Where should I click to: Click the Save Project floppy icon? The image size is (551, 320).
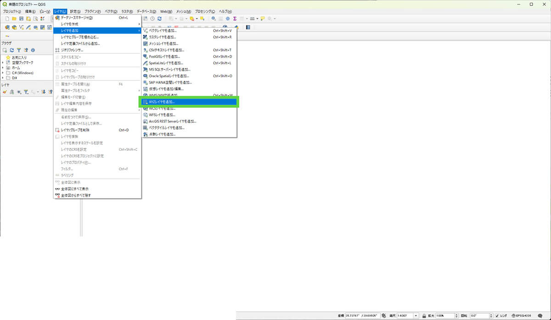coord(21,19)
